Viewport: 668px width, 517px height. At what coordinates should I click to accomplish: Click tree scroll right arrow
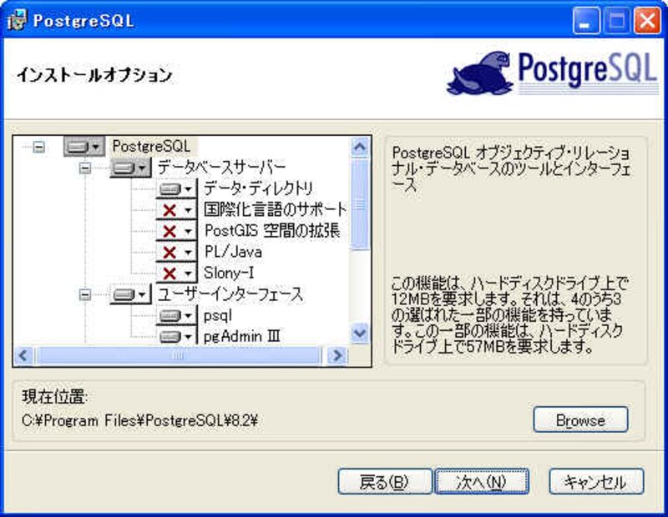(x=337, y=355)
